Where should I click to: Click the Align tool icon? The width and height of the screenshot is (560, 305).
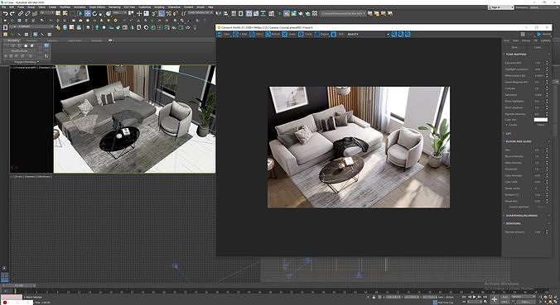[225, 13]
